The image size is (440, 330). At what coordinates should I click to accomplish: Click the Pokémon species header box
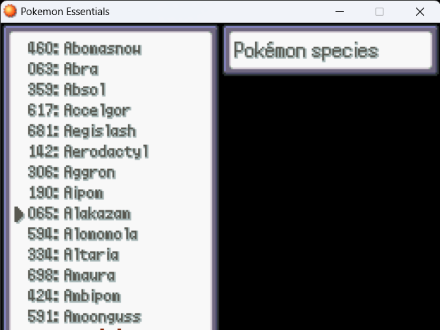tap(330, 50)
